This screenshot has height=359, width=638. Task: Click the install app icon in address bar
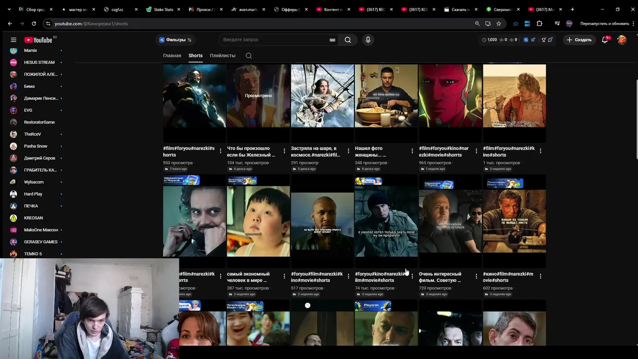pos(488,23)
